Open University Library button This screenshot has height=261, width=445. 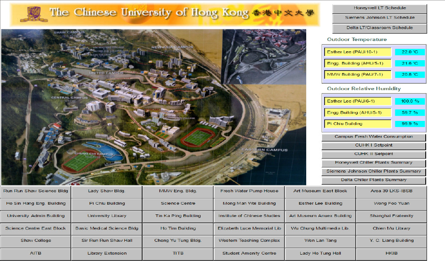pyautogui.click(x=107, y=217)
